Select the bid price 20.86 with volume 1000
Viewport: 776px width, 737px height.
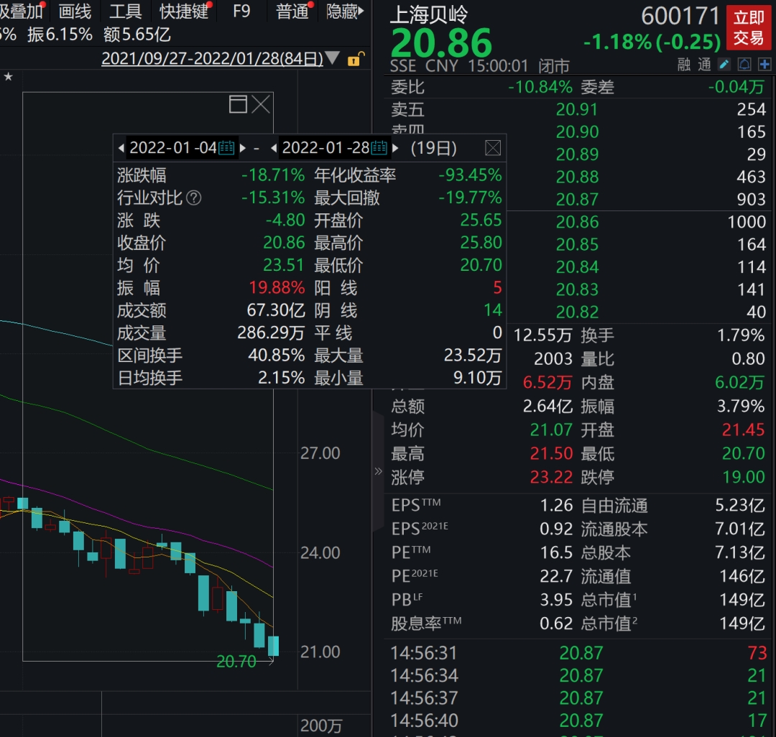coord(577,222)
